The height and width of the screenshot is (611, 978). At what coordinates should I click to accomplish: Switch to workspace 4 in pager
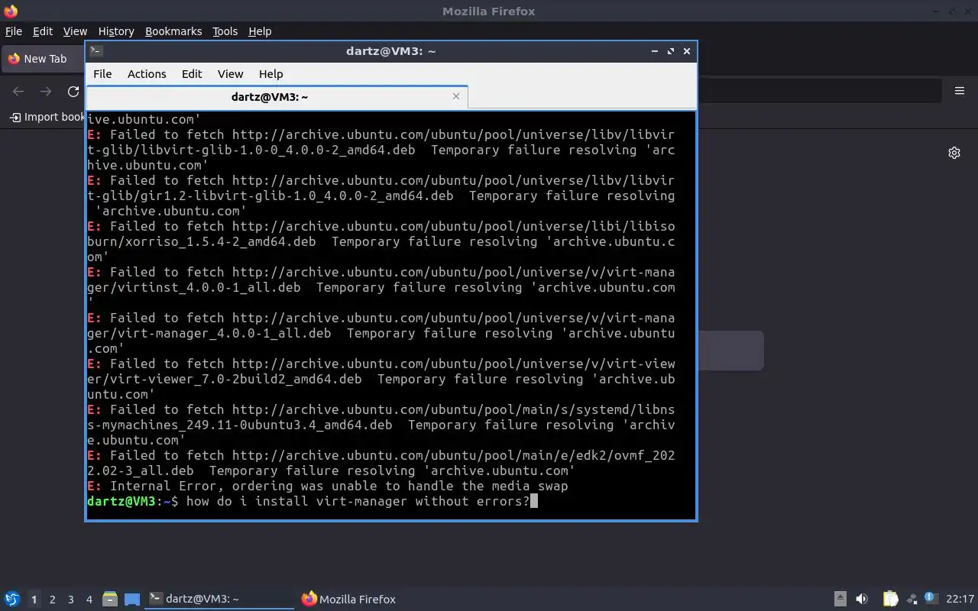click(x=89, y=600)
